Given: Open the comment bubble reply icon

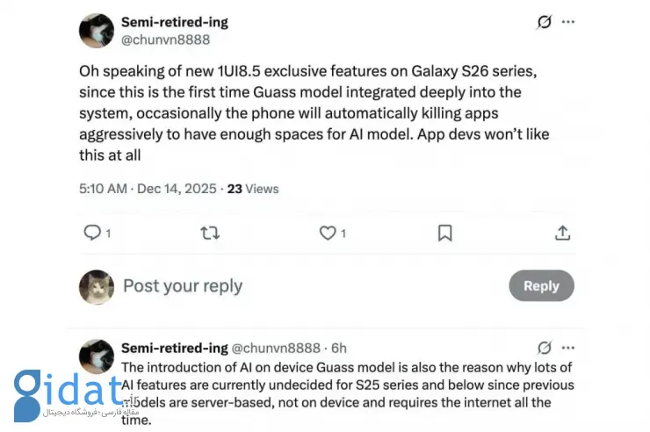Looking at the screenshot, I should [x=92, y=233].
